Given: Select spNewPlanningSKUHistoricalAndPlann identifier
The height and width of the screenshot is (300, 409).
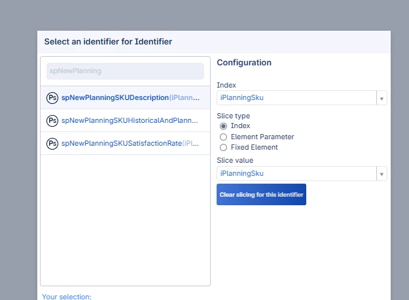Looking at the screenshot, I should point(130,121).
